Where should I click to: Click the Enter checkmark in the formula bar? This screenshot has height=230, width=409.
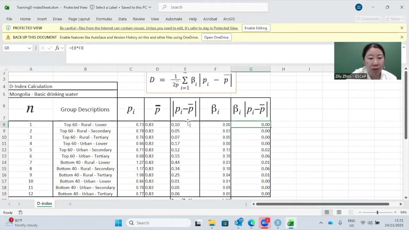coord(50,48)
